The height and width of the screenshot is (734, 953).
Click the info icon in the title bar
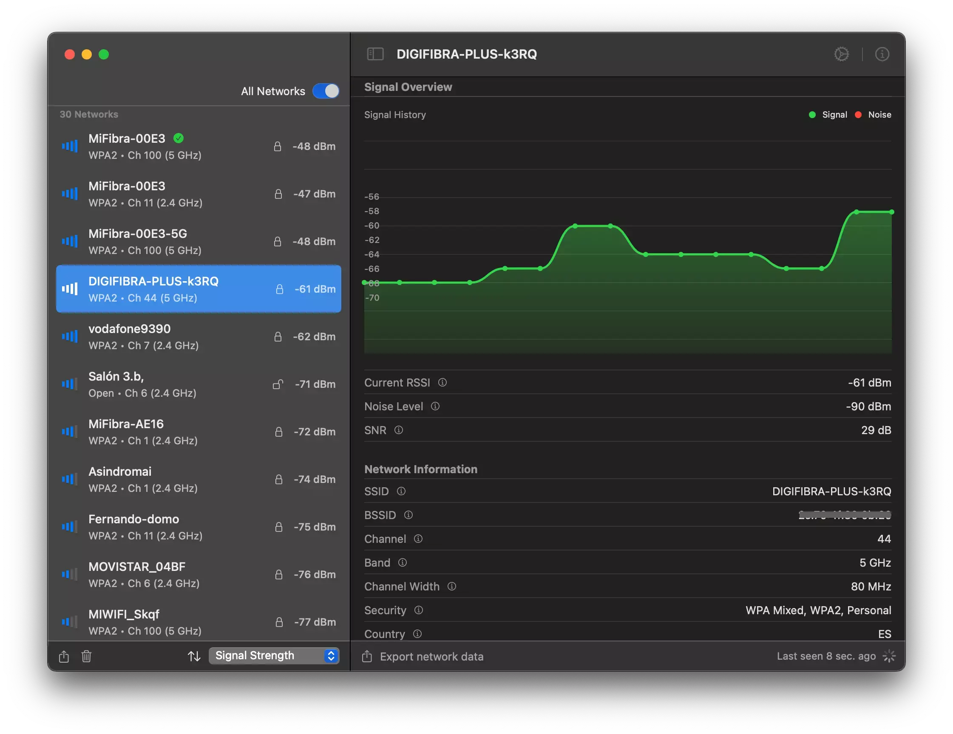882,54
